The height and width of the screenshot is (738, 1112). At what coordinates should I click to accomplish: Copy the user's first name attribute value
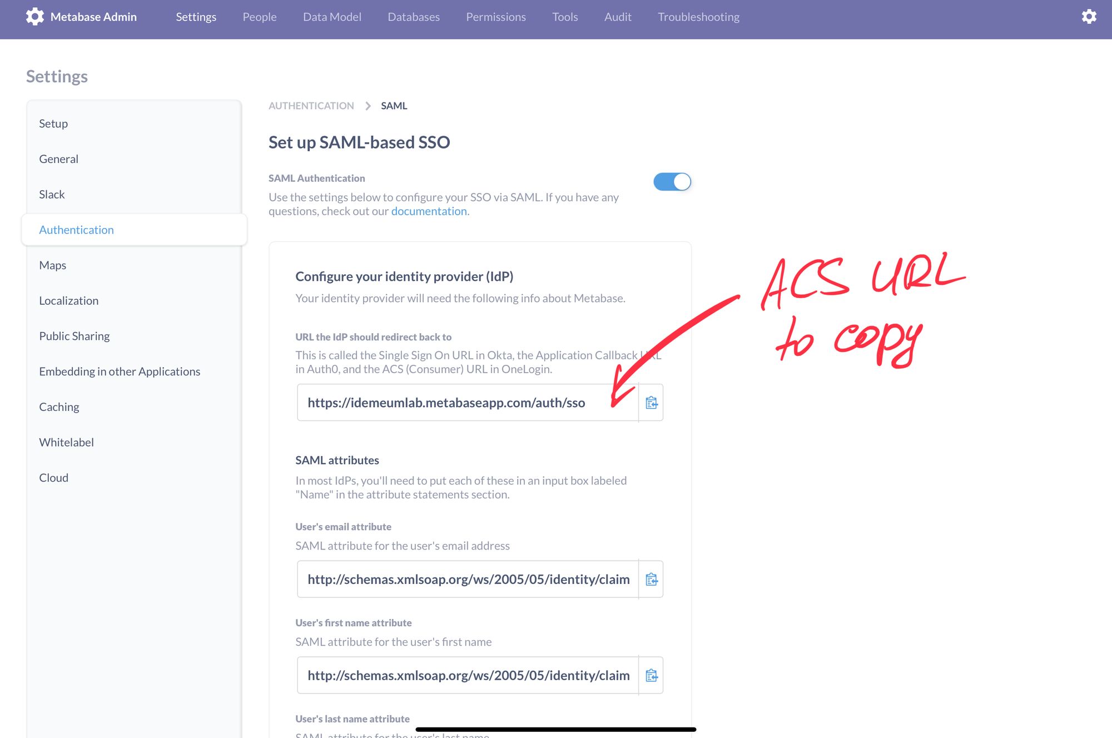coord(651,676)
